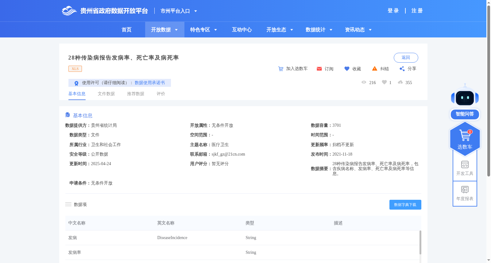Open developer tools from sidebar
This screenshot has width=491, height=263.
465,168
